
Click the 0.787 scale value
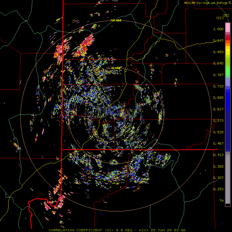point(218,75)
